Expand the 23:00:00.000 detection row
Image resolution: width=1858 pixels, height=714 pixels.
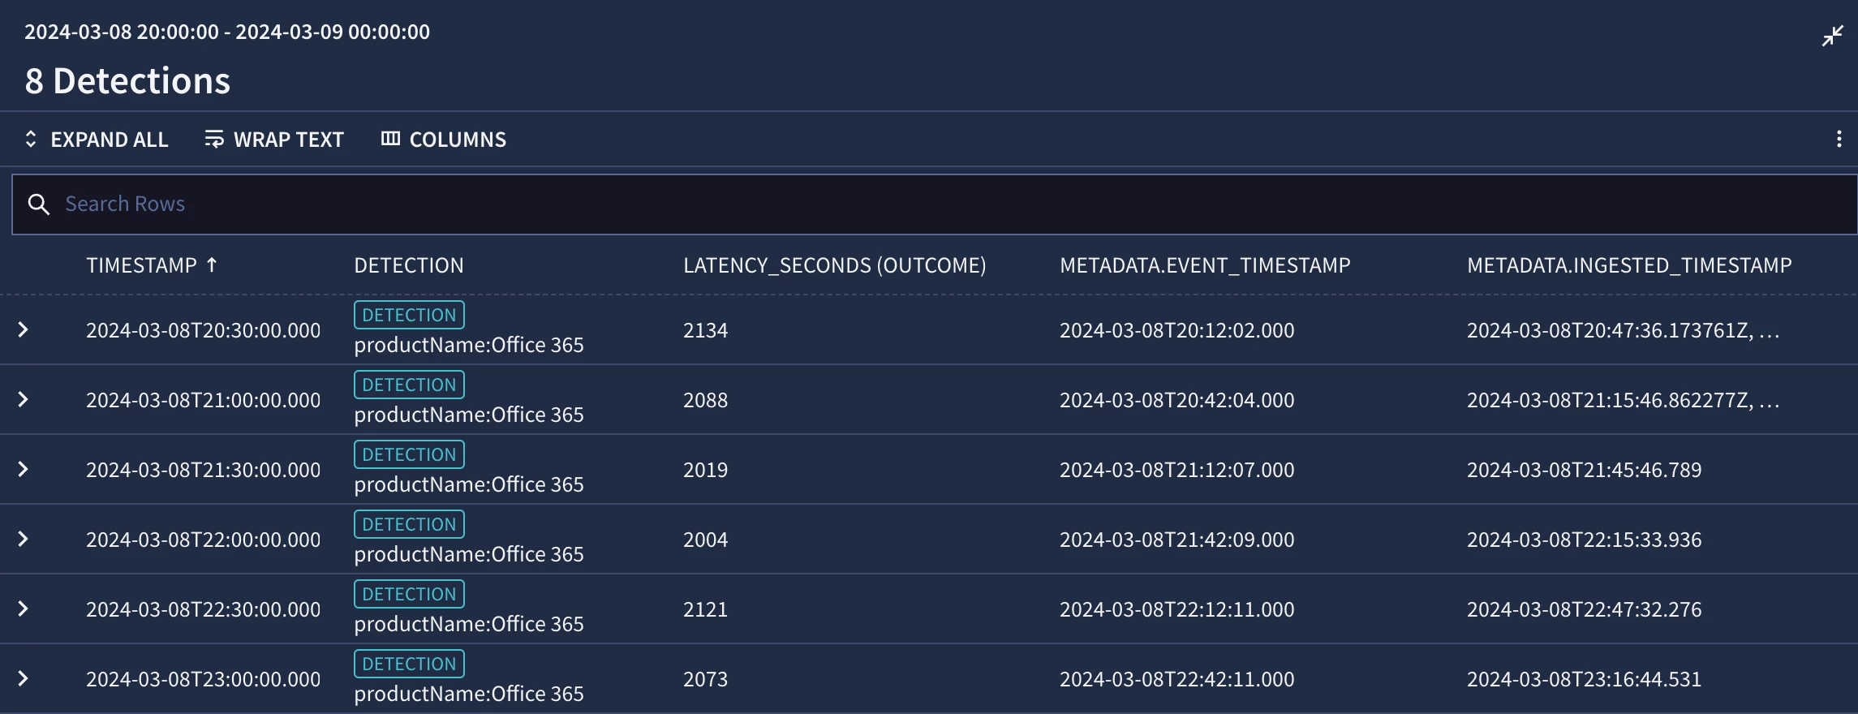[x=24, y=678]
